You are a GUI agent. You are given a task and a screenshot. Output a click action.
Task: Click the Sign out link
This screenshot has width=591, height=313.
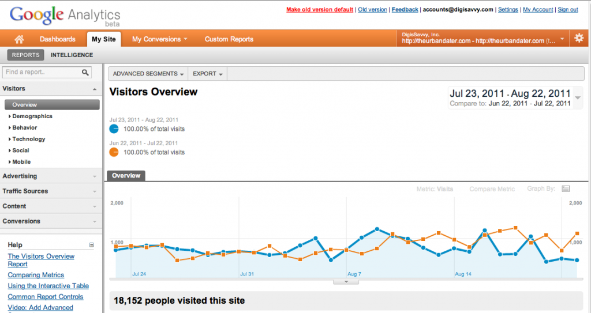pyautogui.click(x=568, y=9)
